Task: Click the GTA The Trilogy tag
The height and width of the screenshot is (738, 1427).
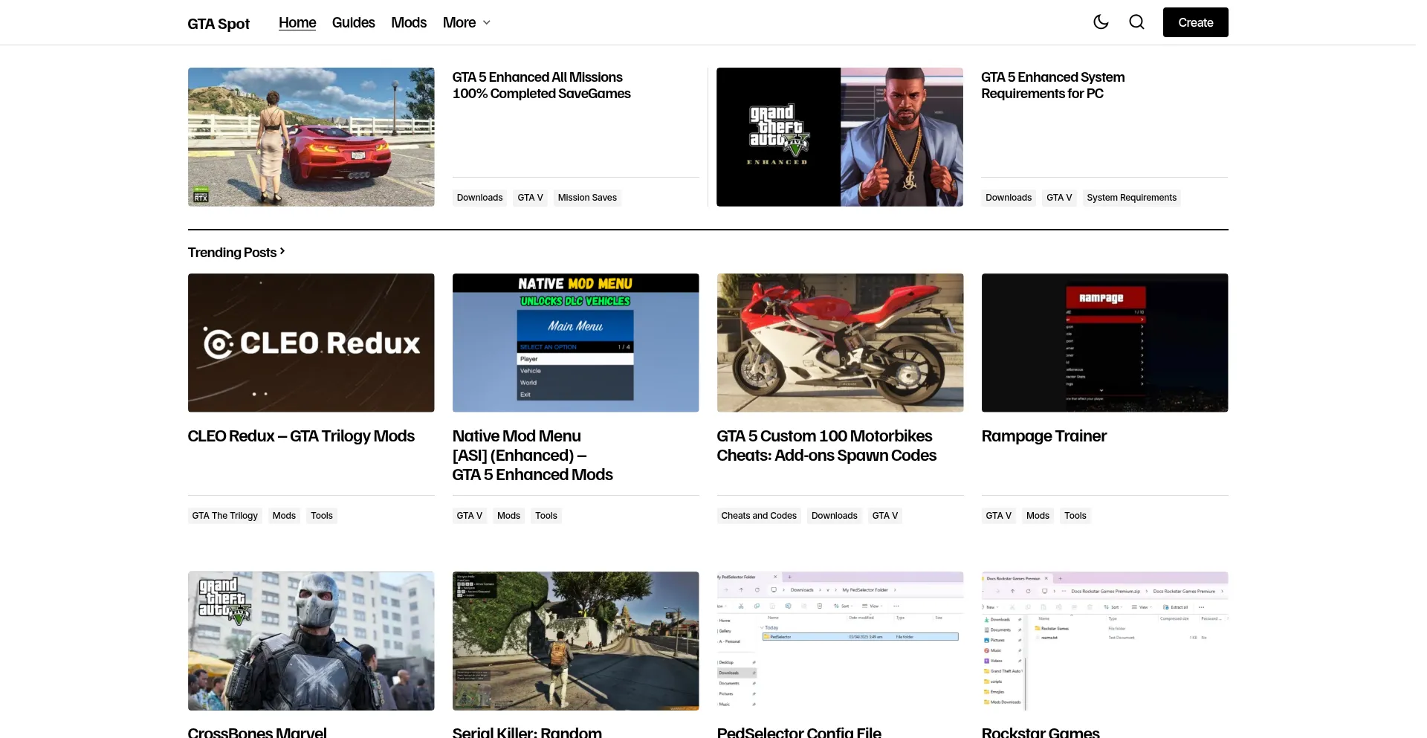Action: pos(224,516)
